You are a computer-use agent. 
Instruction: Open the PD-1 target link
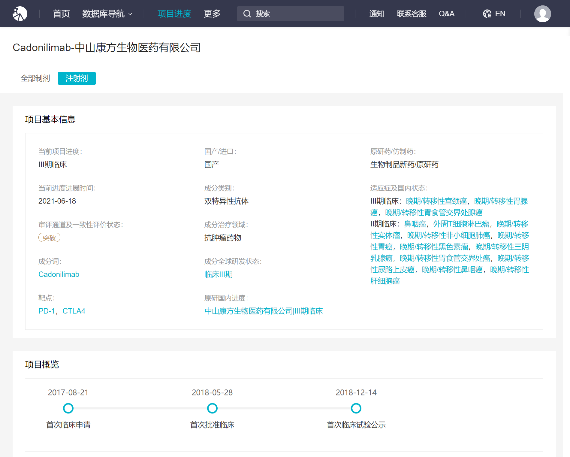47,311
